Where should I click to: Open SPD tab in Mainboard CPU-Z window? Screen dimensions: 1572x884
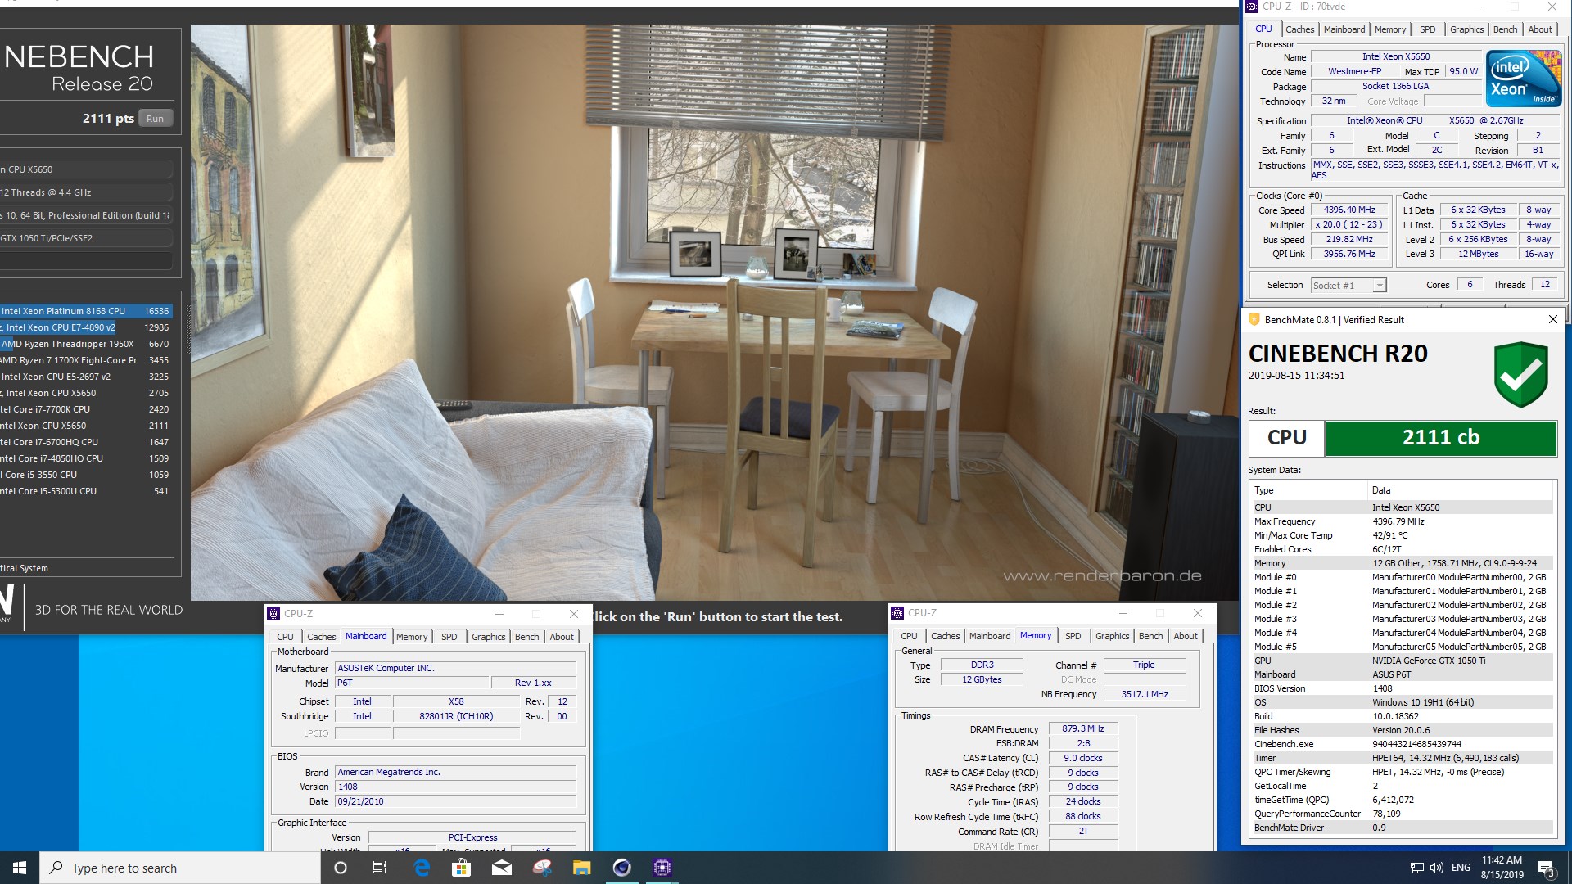[449, 637]
